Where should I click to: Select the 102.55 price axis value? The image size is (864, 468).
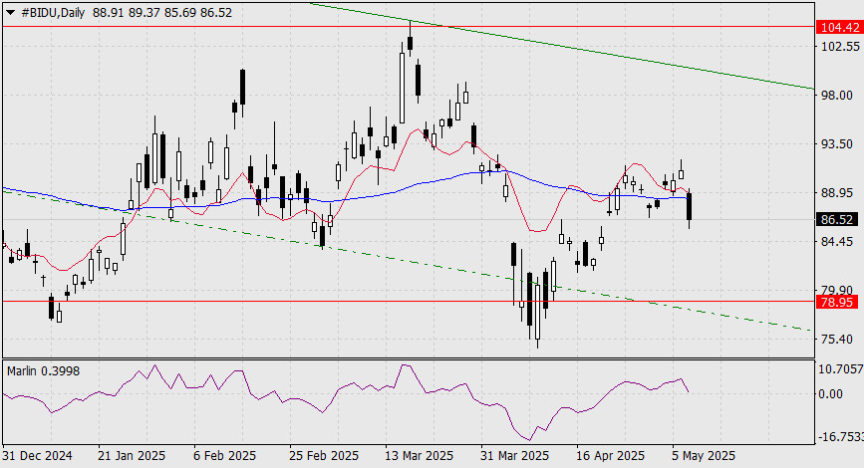point(840,46)
